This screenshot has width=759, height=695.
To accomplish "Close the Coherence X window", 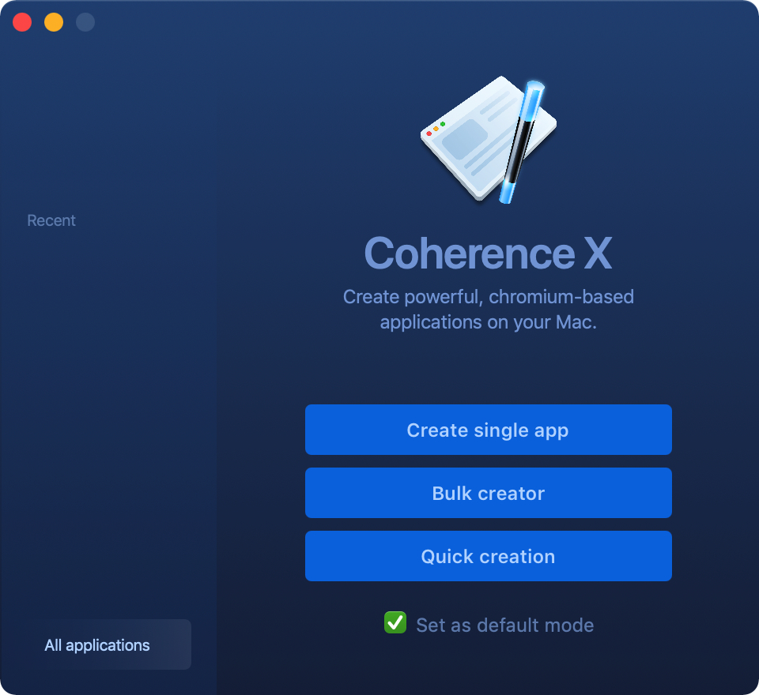I will (x=22, y=22).
